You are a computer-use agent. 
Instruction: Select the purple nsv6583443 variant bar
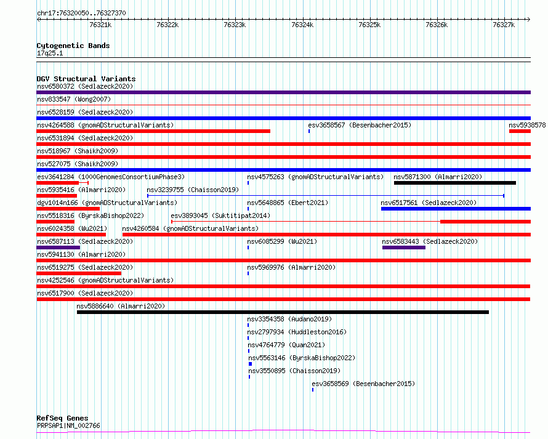(x=404, y=248)
